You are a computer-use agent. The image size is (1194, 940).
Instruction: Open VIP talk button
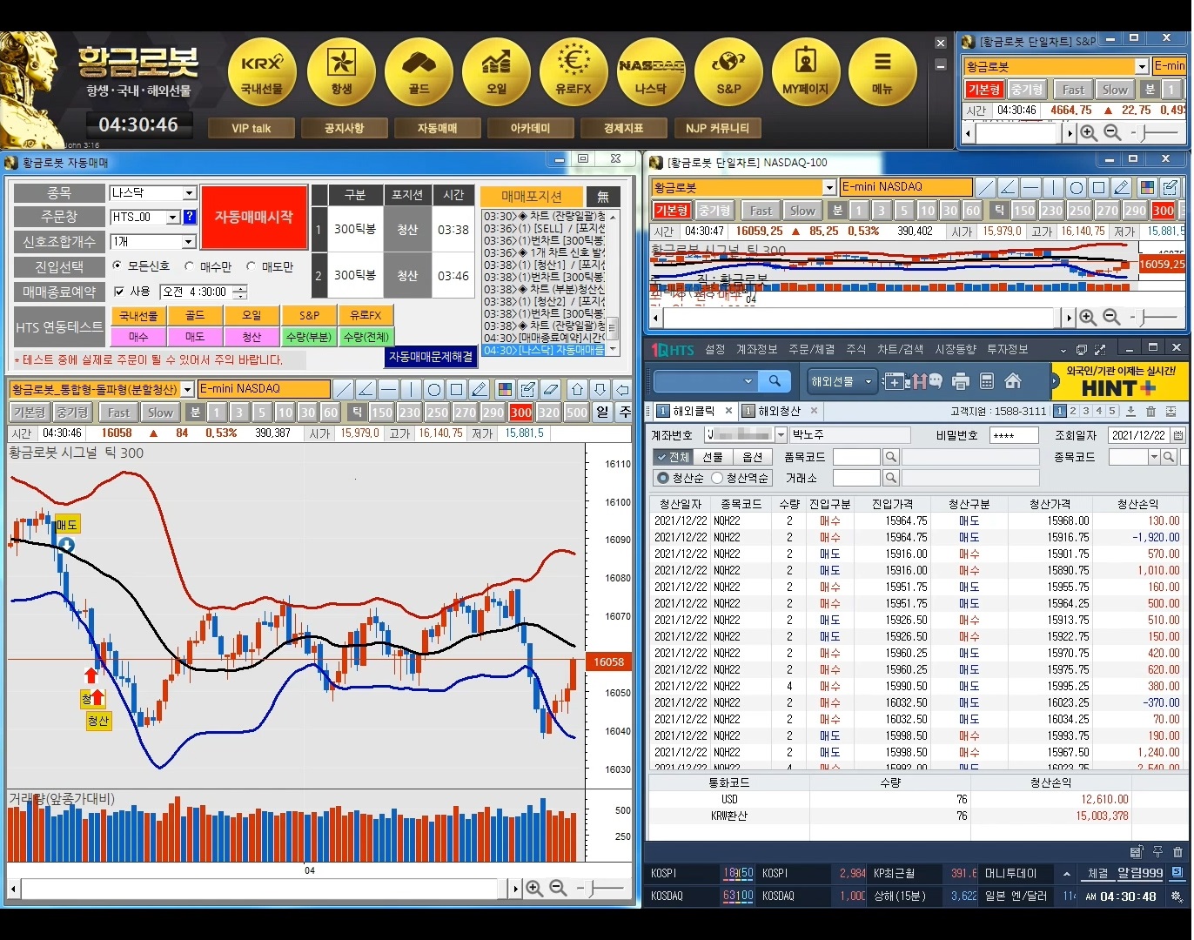[x=252, y=128]
